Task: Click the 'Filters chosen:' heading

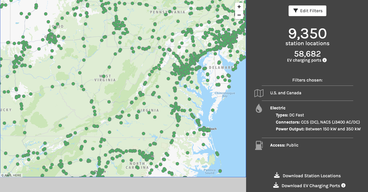Action: pyautogui.click(x=307, y=80)
